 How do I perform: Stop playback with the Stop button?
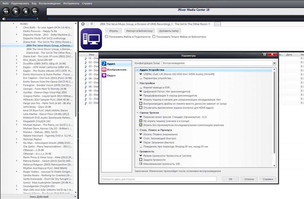[25, 11]
